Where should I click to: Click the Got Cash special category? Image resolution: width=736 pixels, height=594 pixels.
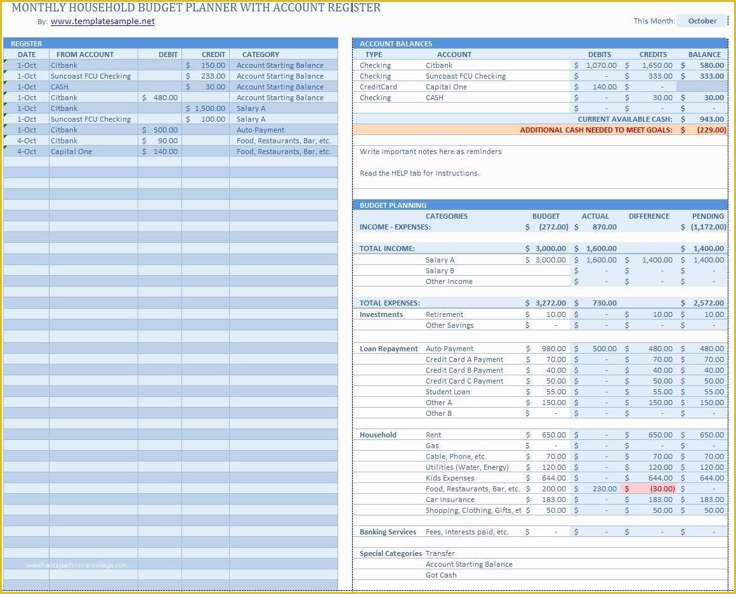(x=441, y=575)
